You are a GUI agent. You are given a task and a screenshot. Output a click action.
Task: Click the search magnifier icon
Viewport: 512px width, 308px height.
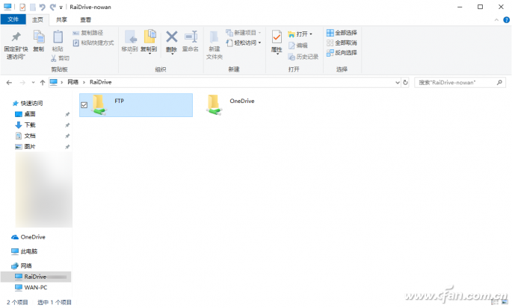[499, 83]
